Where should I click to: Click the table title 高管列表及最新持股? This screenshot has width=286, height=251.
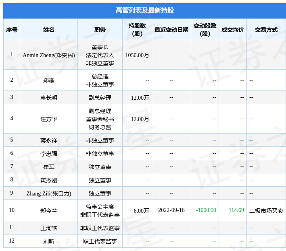pos(145,10)
